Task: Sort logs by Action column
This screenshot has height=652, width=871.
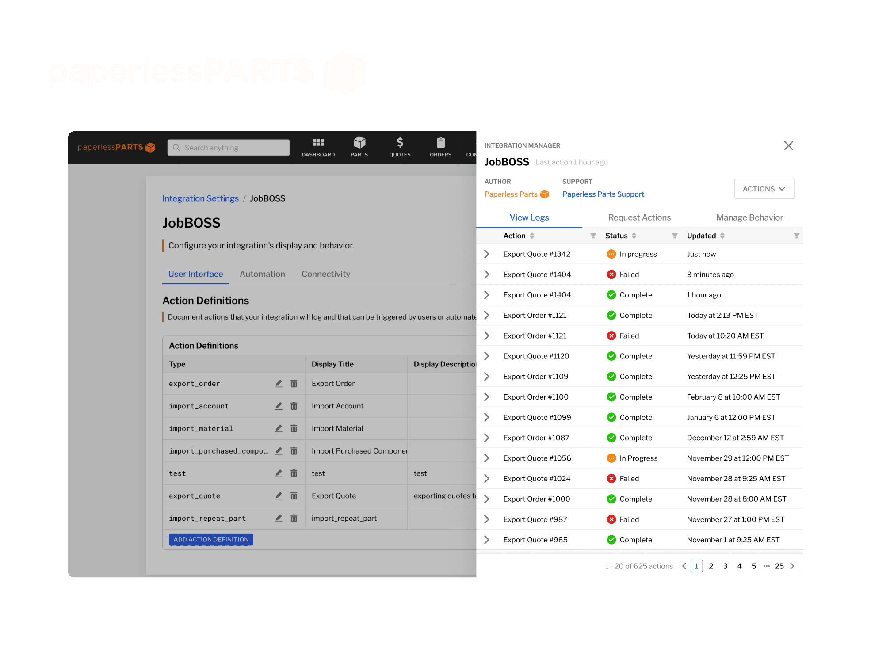Action: click(532, 236)
